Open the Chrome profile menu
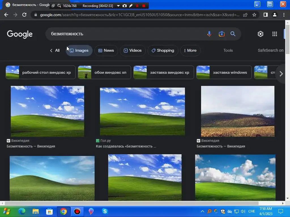The width and height of the screenshot is (290, 217). click(275, 15)
